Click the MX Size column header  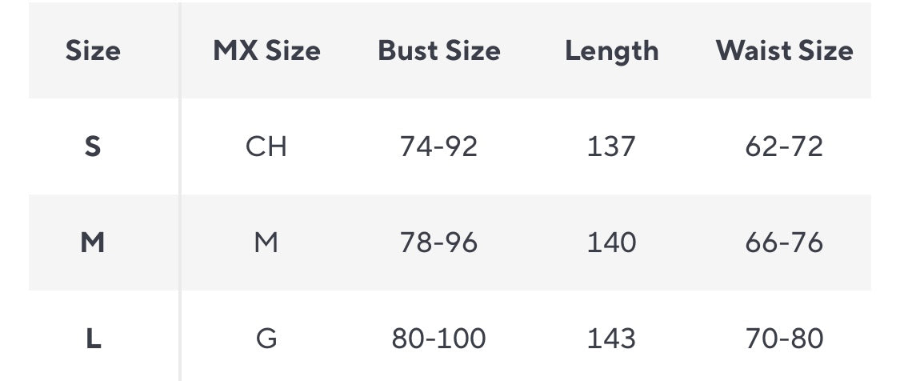(266, 51)
